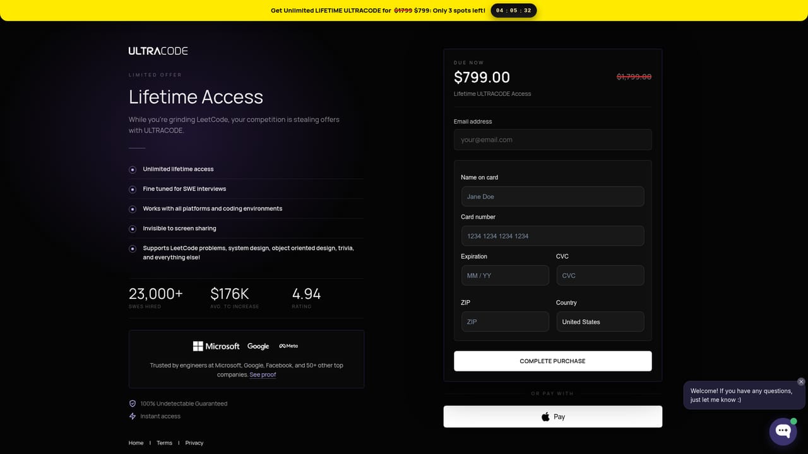Focus the Email address field

coord(552,139)
